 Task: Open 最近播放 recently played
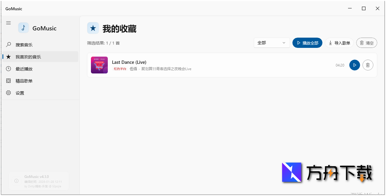[24, 69]
